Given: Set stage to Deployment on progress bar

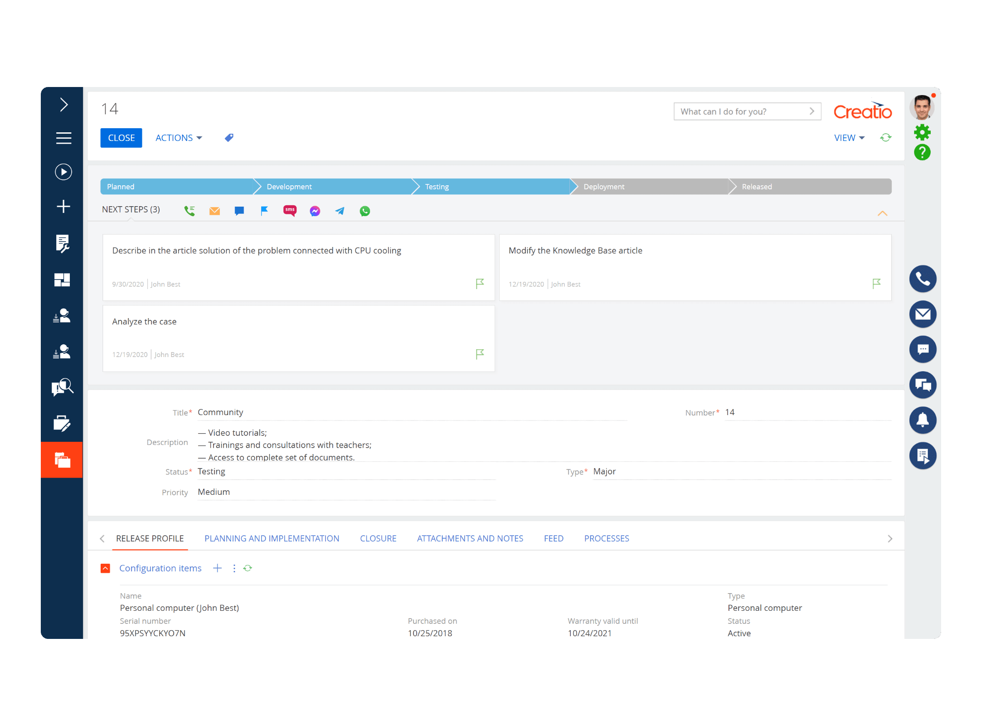Looking at the screenshot, I should coord(648,186).
